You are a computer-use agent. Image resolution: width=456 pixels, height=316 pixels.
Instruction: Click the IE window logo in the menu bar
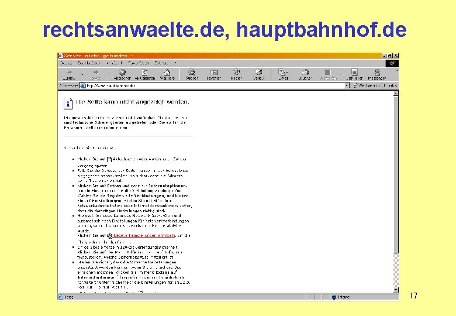(392, 63)
